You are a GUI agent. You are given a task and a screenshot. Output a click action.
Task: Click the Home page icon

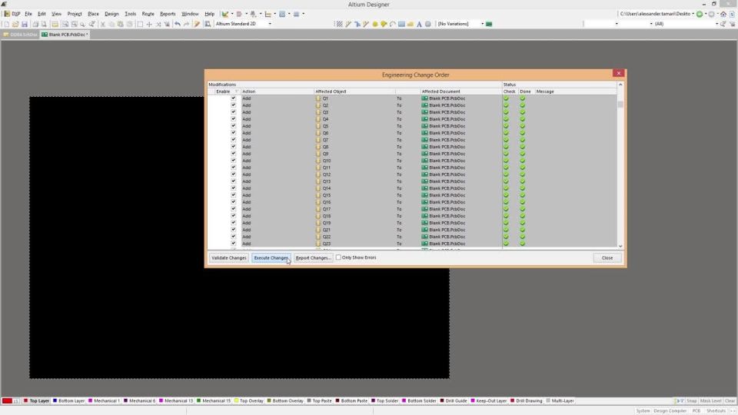723,14
